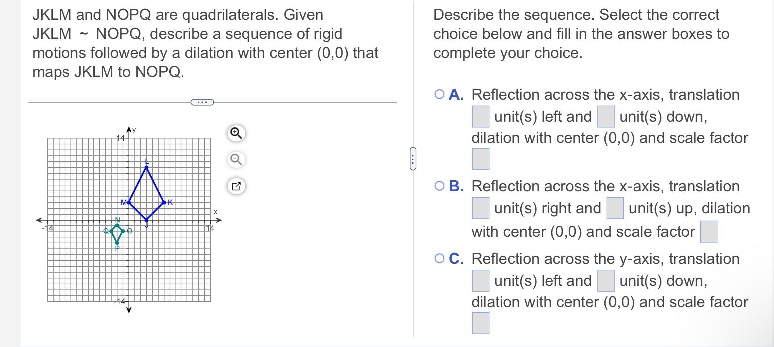Click vertex P on teal quadrilateral
Image resolution: width=774 pixels, height=347 pixels.
pyautogui.click(x=117, y=243)
